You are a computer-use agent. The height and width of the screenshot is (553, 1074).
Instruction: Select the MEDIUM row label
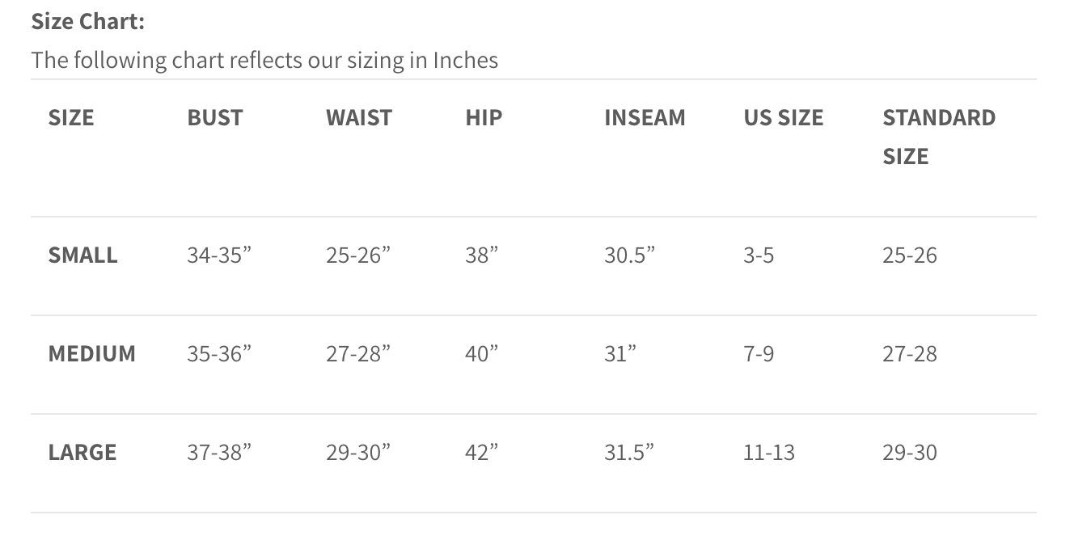coord(91,354)
